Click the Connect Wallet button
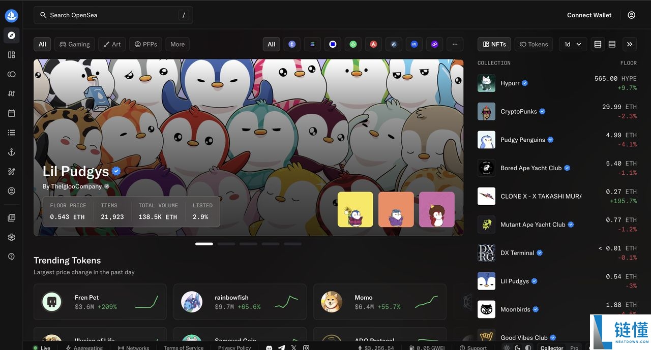This screenshot has width=651, height=350. tap(589, 15)
